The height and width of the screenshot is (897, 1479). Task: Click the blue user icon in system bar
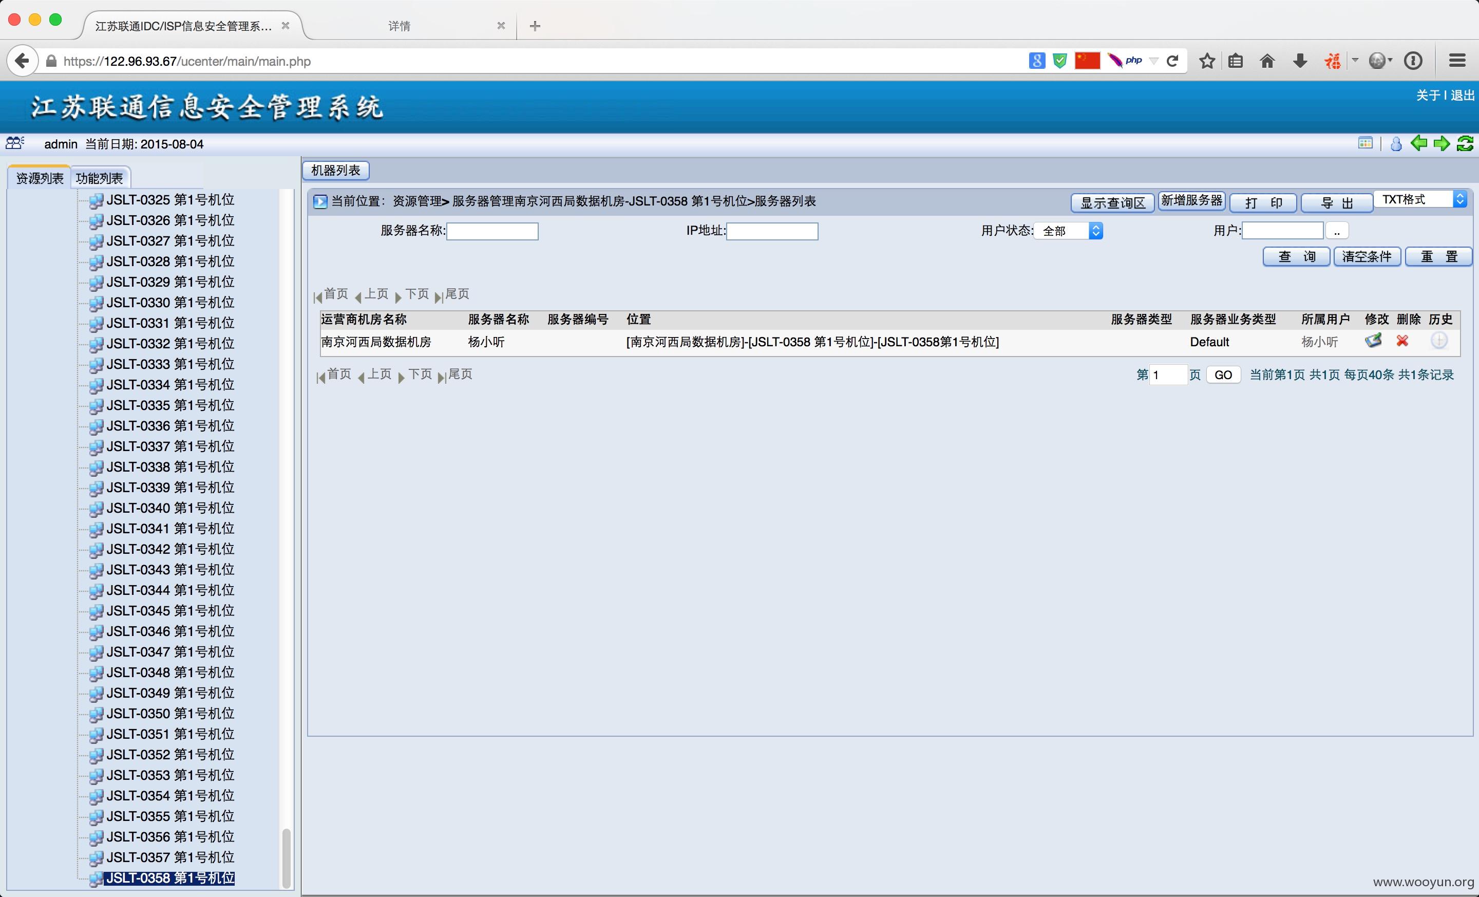pos(1396,143)
